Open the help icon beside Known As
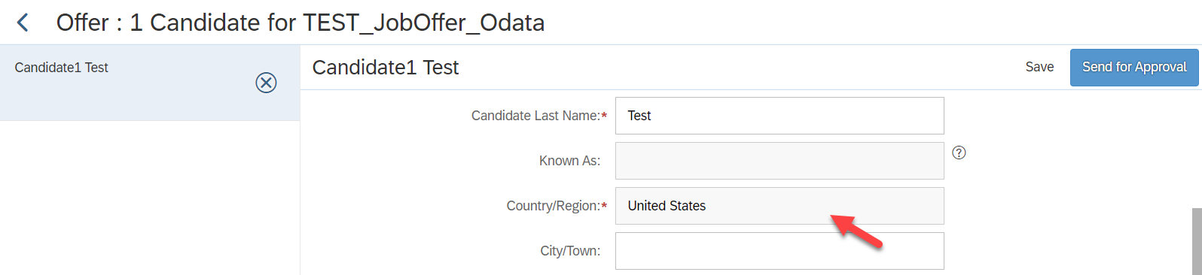 click(x=959, y=153)
